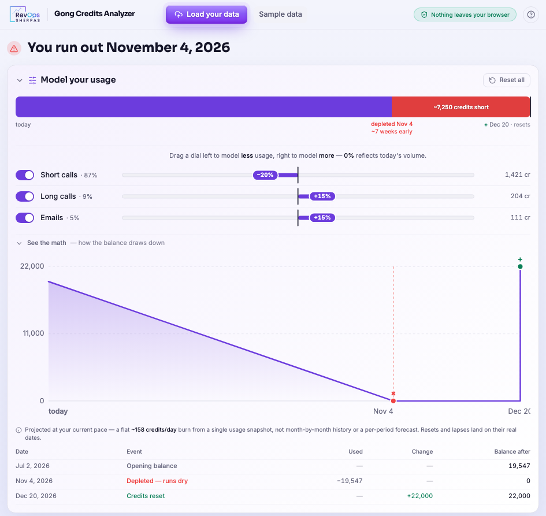The image size is (546, 516).
Task: Toggle the Long calls switch
Action: [x=25, y=196]
